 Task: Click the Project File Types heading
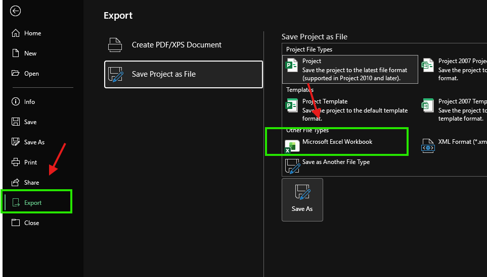click(x=309, y=49)
